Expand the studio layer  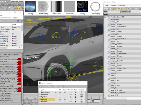point(40,99)
